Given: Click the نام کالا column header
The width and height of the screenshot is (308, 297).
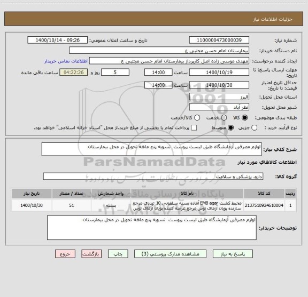Looking at the screenshot, I should coord(187,194).
